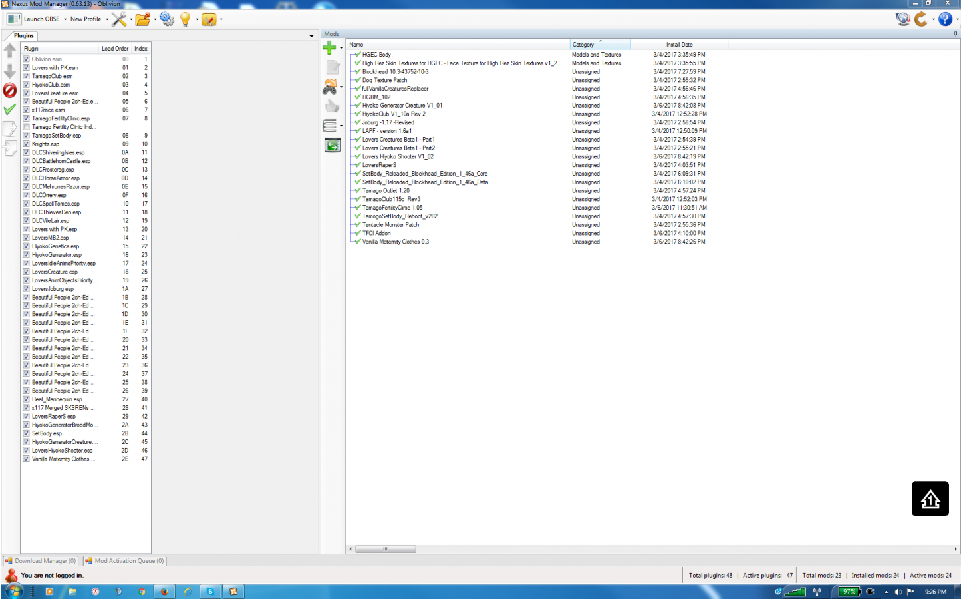Move plugin up with the up arrow
Viewport: 961px width, 599px height.
[10, 50]
